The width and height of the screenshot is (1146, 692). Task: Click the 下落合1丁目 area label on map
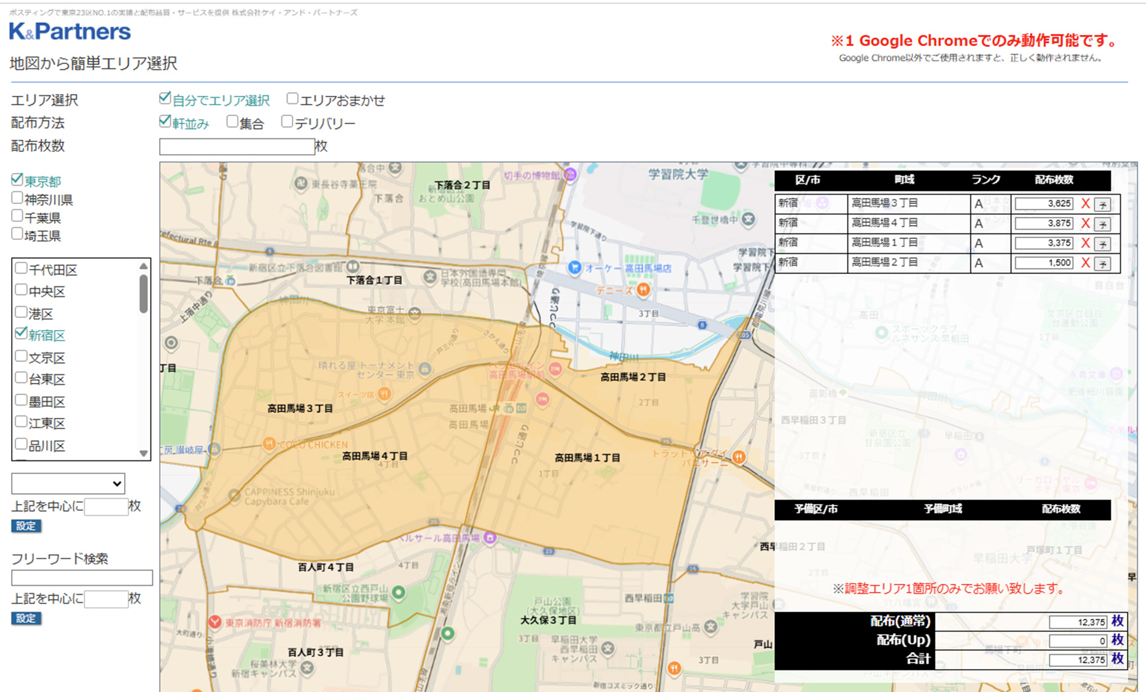(x=374, y=280)
